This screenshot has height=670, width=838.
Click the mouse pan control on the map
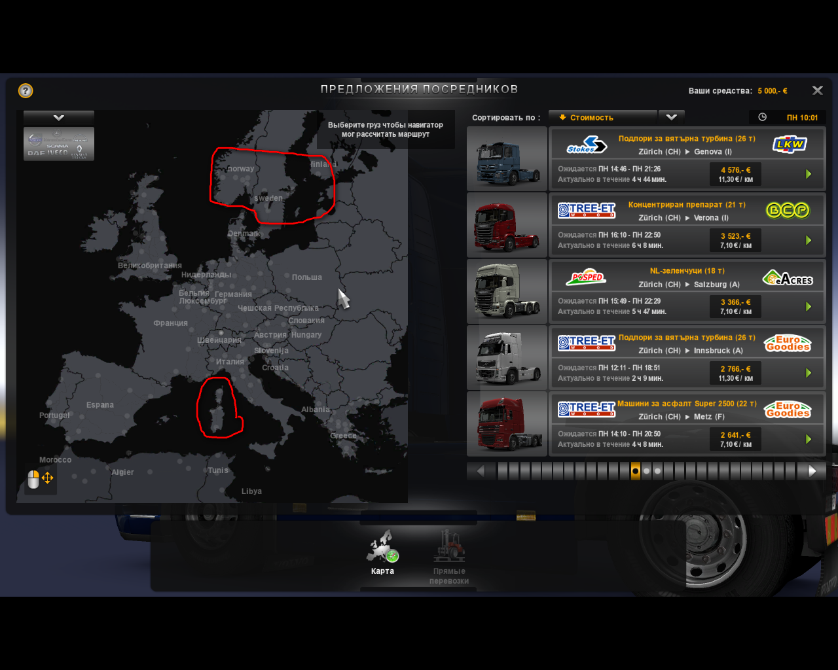[40, 478]
